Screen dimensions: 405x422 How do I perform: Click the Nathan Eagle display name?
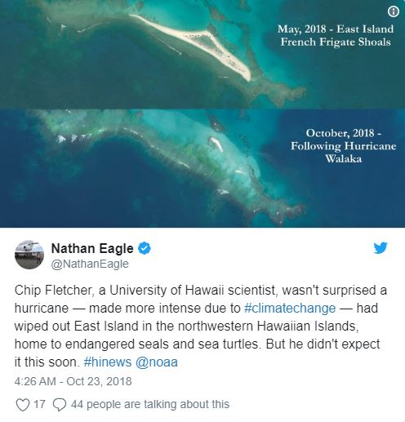pyautogui.click(x=92, y=248)
